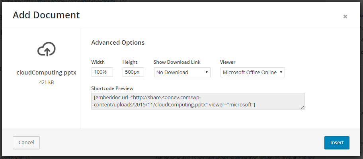Viewport: 363px width, 159px height.
Task: Click the Insert button
Action: (337, 143)
